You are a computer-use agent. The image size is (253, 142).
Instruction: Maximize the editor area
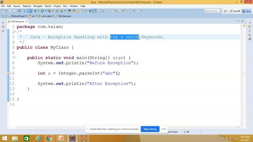[242, 21]
